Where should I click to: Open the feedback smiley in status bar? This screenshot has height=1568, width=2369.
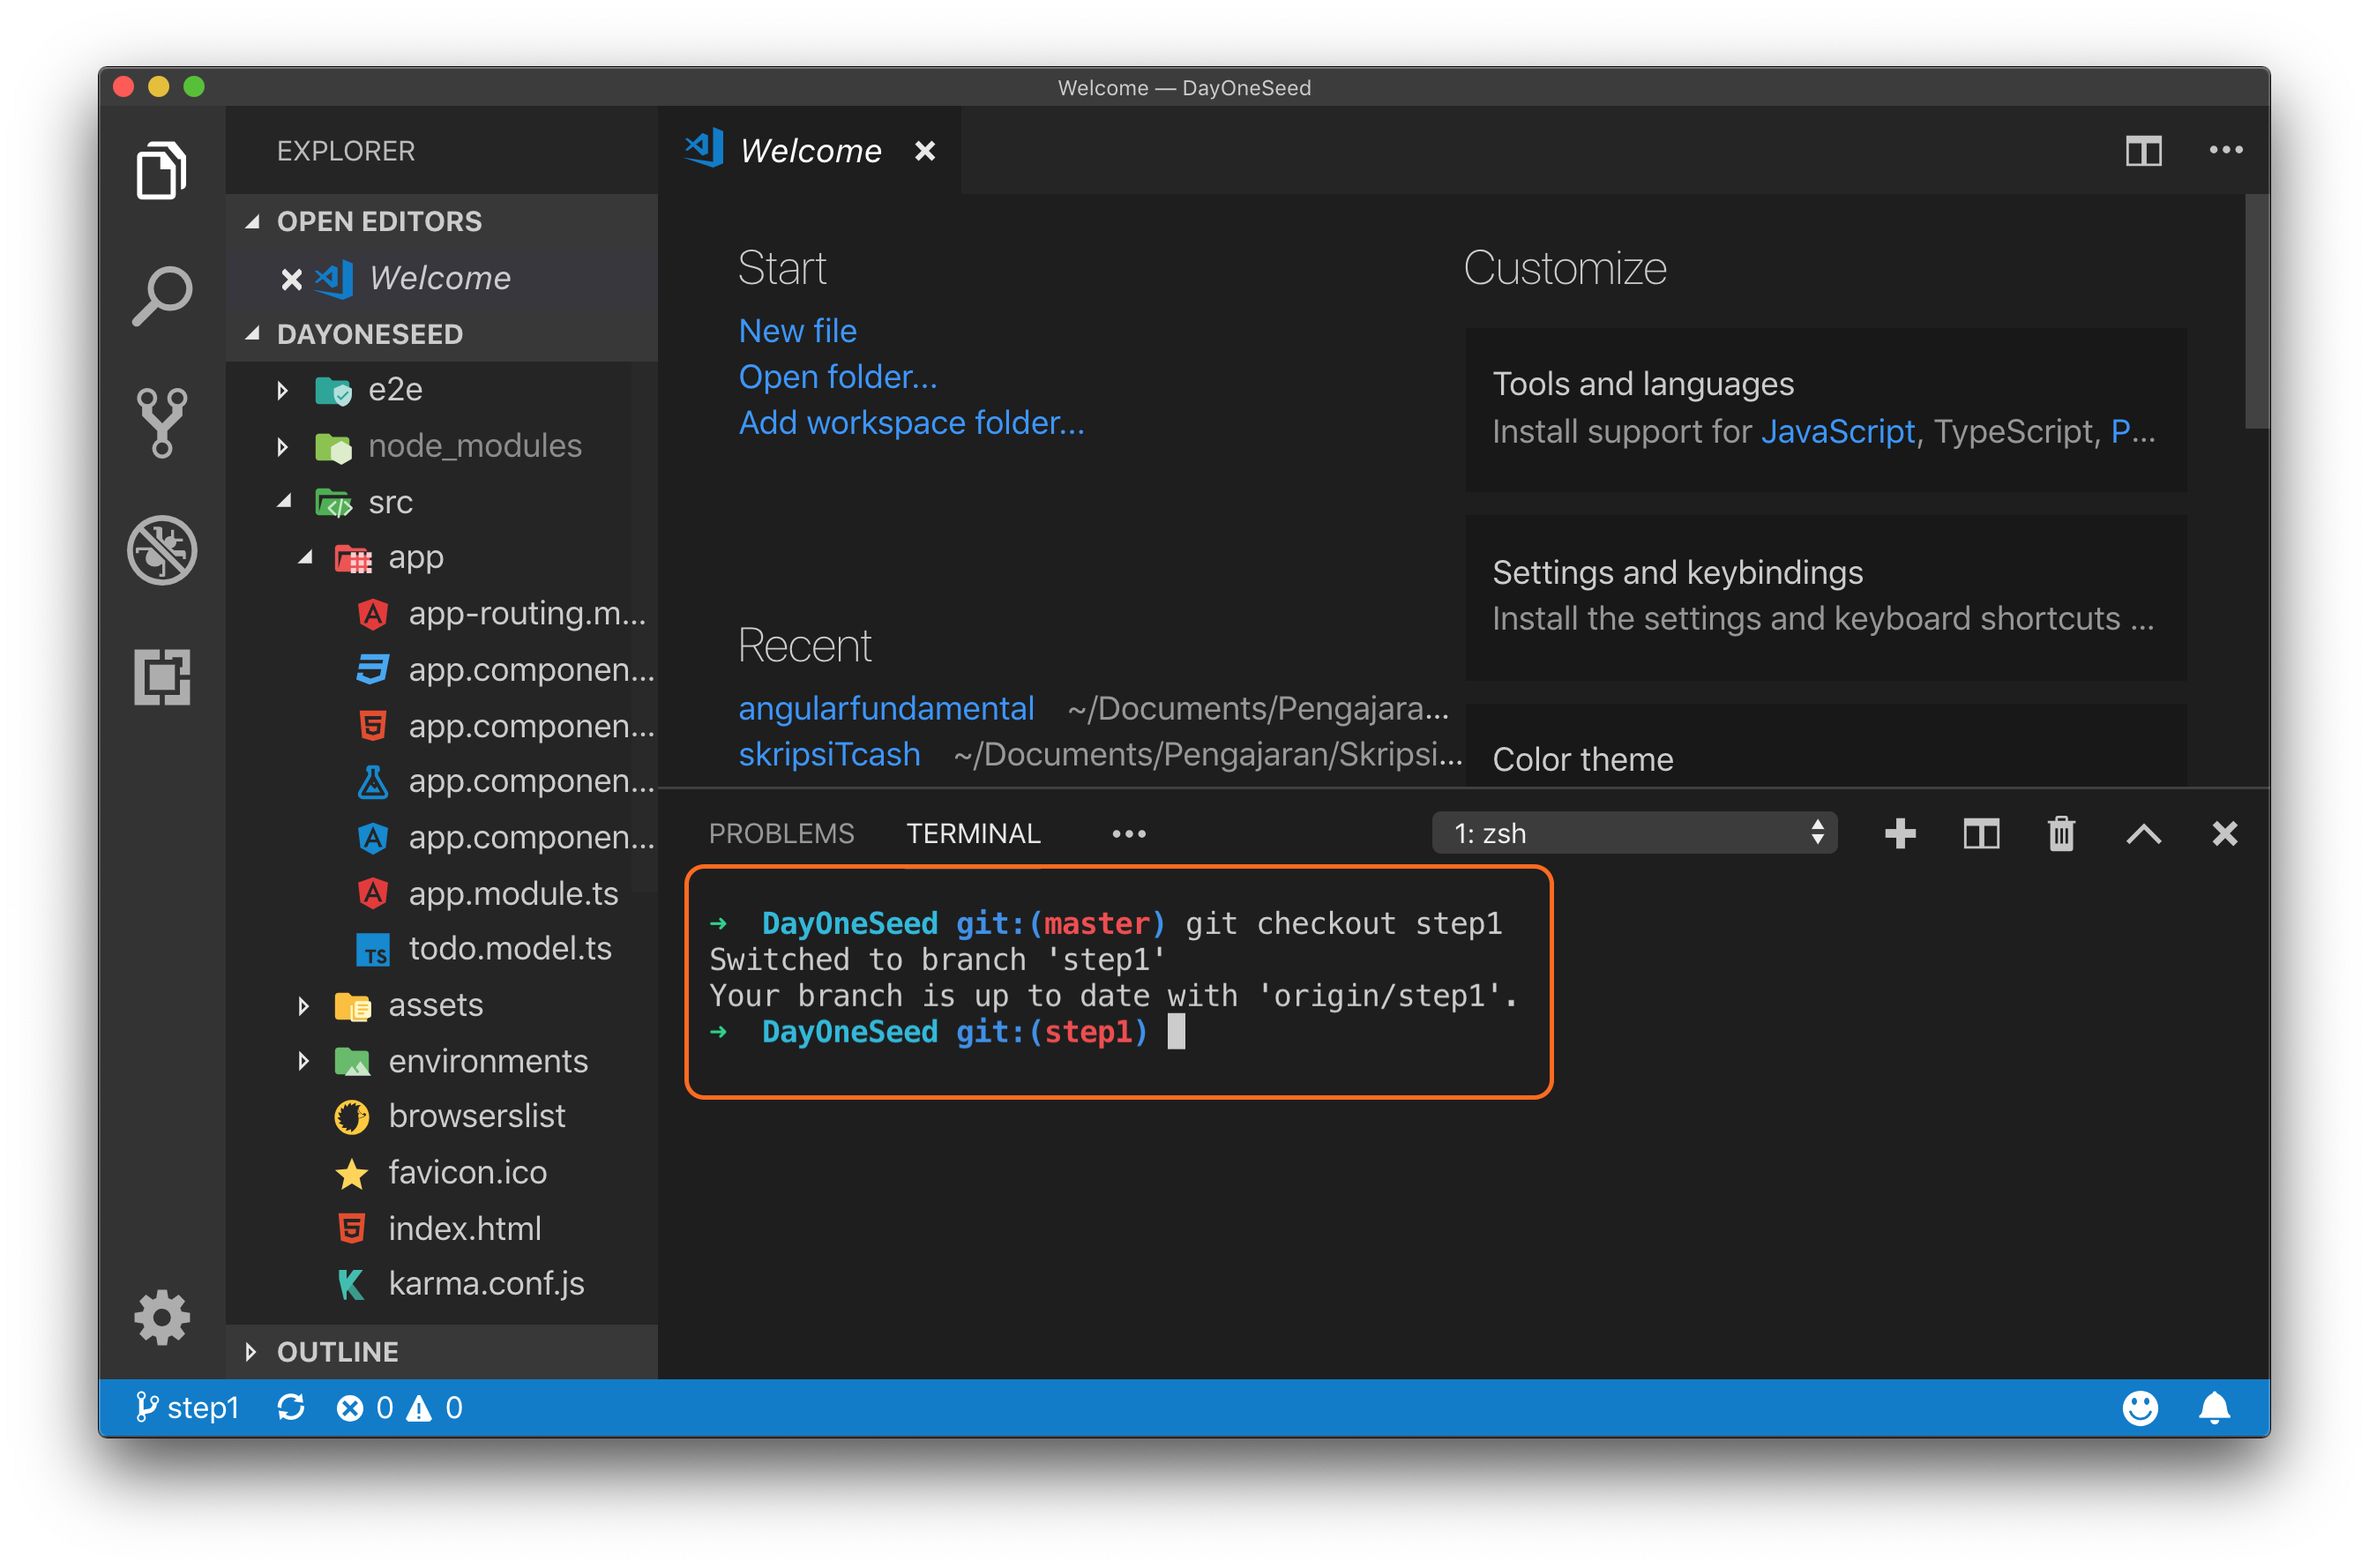tap(2139, 1407)
